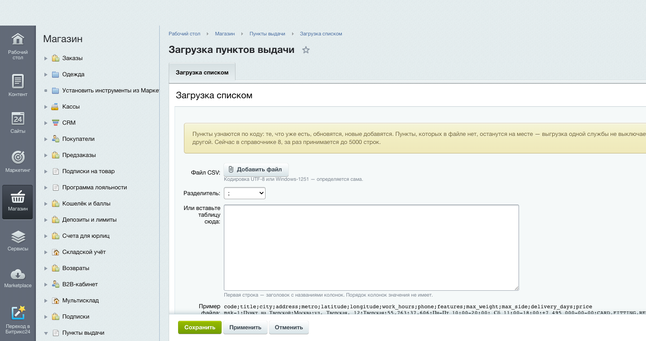
Task: Open the Разделитель dropdown
Action: pyautogui.click(x=244, y=193)
